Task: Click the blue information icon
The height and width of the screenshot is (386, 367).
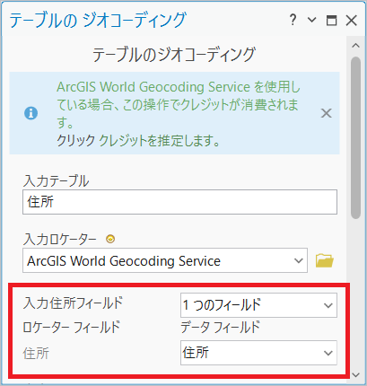Action: (31, 113)
